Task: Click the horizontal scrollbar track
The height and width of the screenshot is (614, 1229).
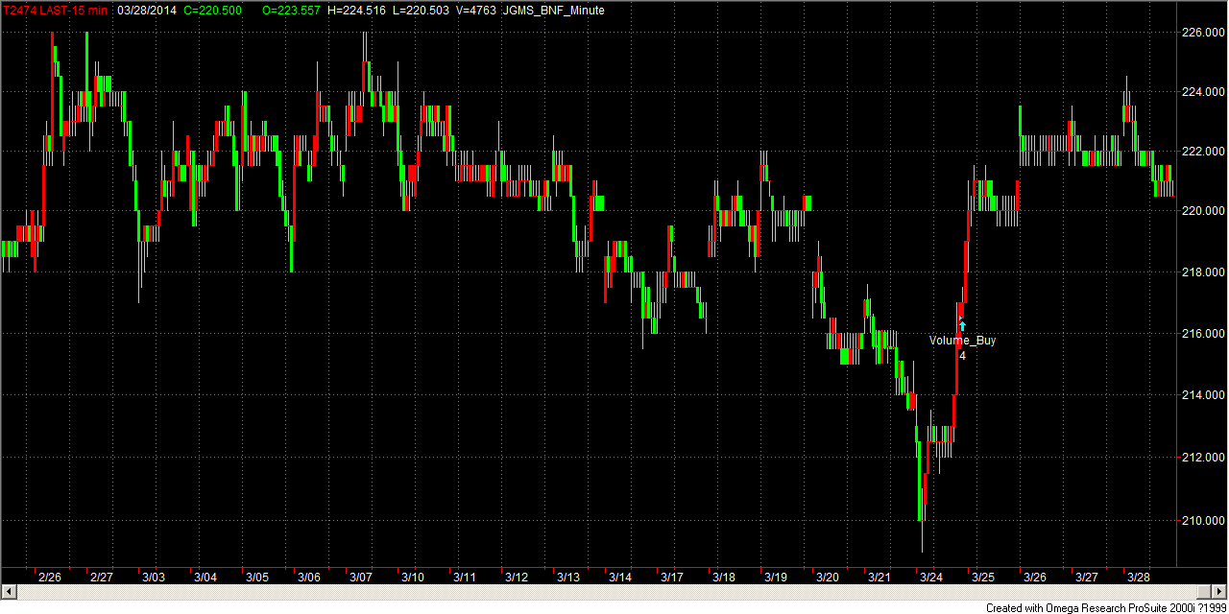Action: (x=614, y=589)
